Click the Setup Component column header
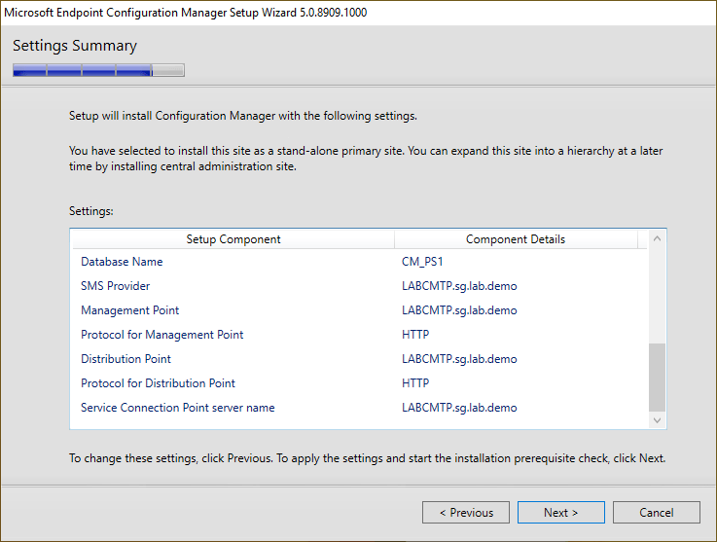Image resolution: width=717 pixels, height=542 pixels. 233,239
